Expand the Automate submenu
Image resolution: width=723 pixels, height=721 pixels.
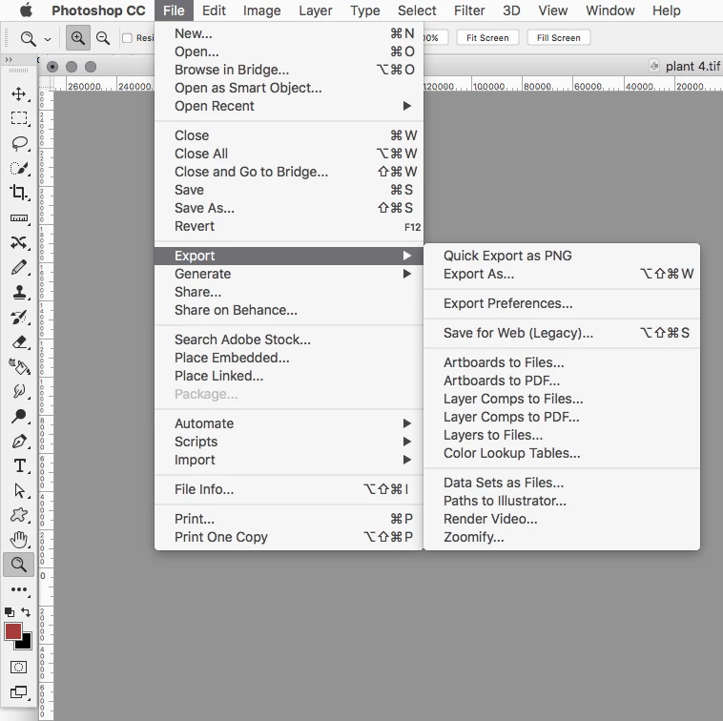pos(289,423)
